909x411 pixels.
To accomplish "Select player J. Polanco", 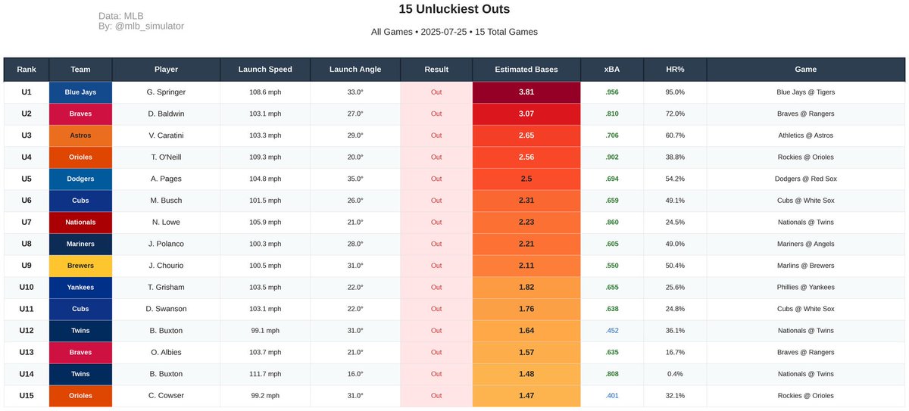I will click(x=166, y=244).
